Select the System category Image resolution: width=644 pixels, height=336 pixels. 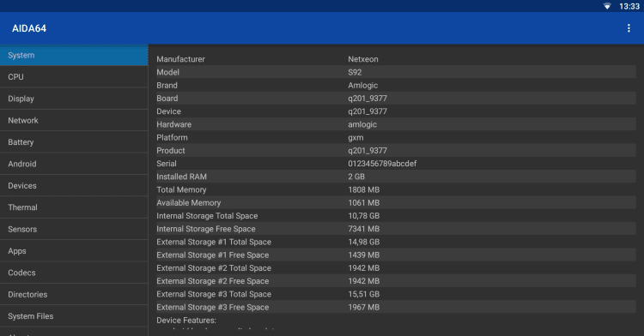pyautogui.click(x=74, y=56)
